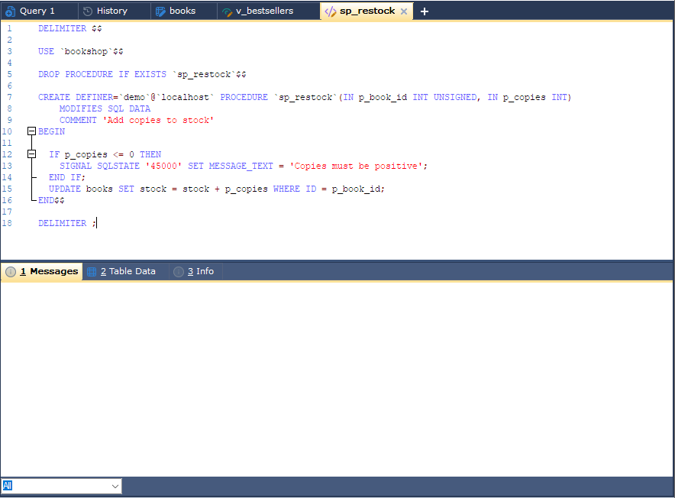Select the sp_restock procedure tab
The width and height of the screenshot is (675, 498).
coord(366,11)
